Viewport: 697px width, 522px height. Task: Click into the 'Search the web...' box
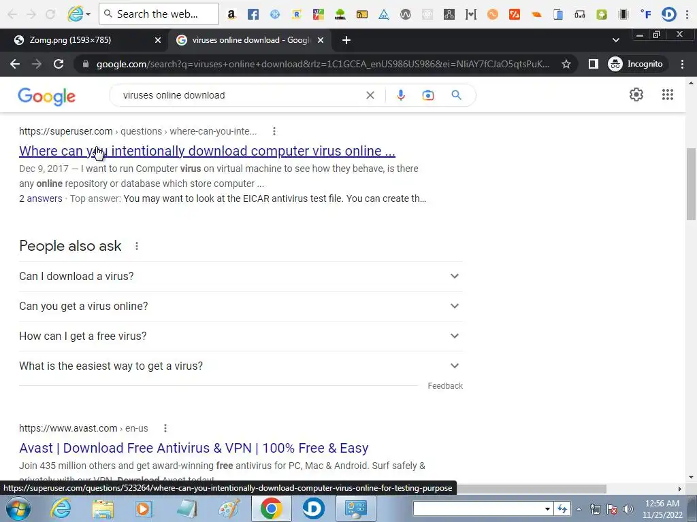[x=159, y=14]
